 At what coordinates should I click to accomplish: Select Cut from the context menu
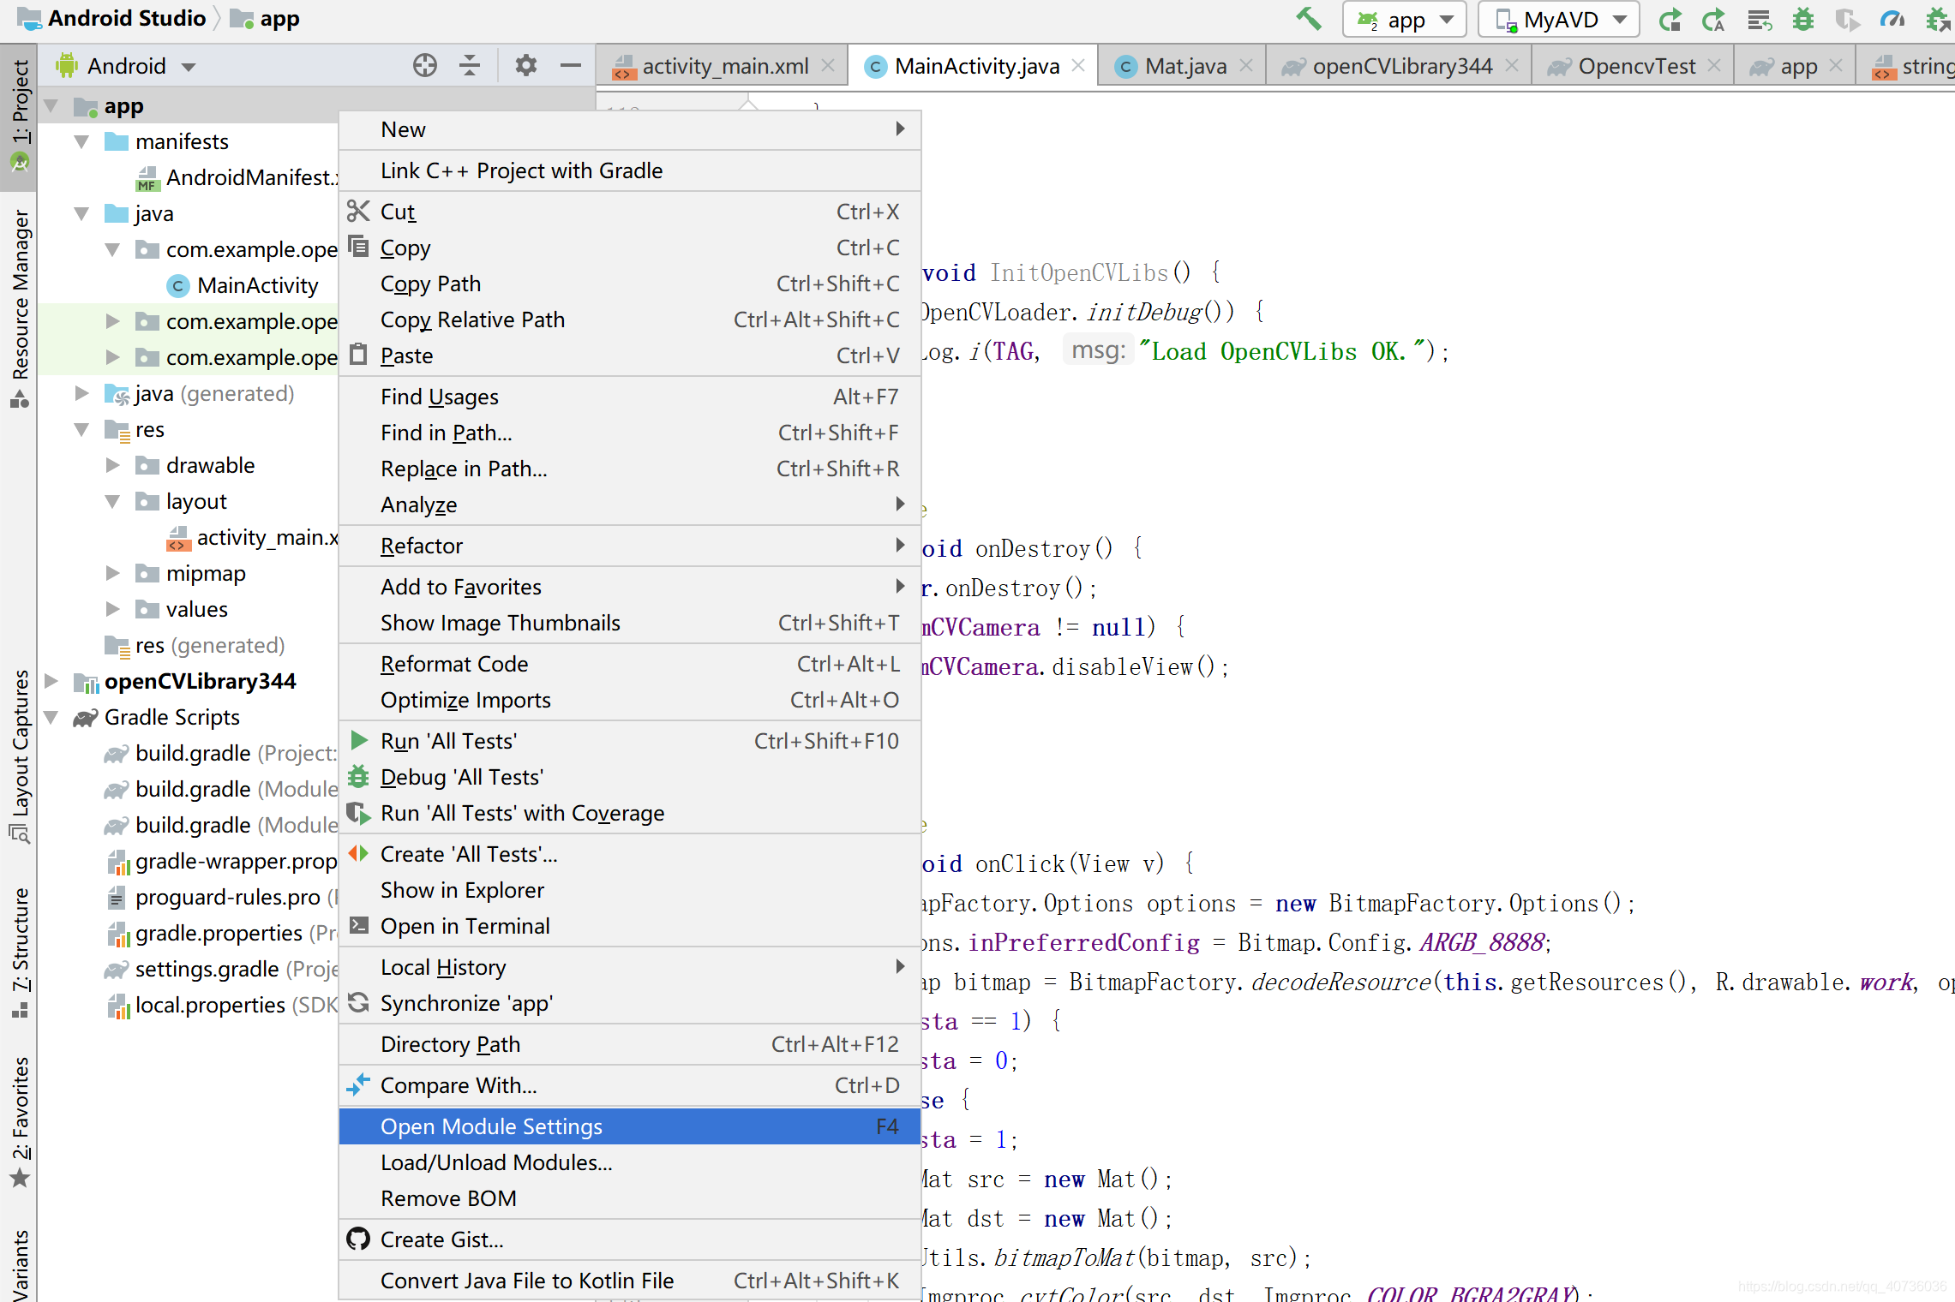click(630, 212)
